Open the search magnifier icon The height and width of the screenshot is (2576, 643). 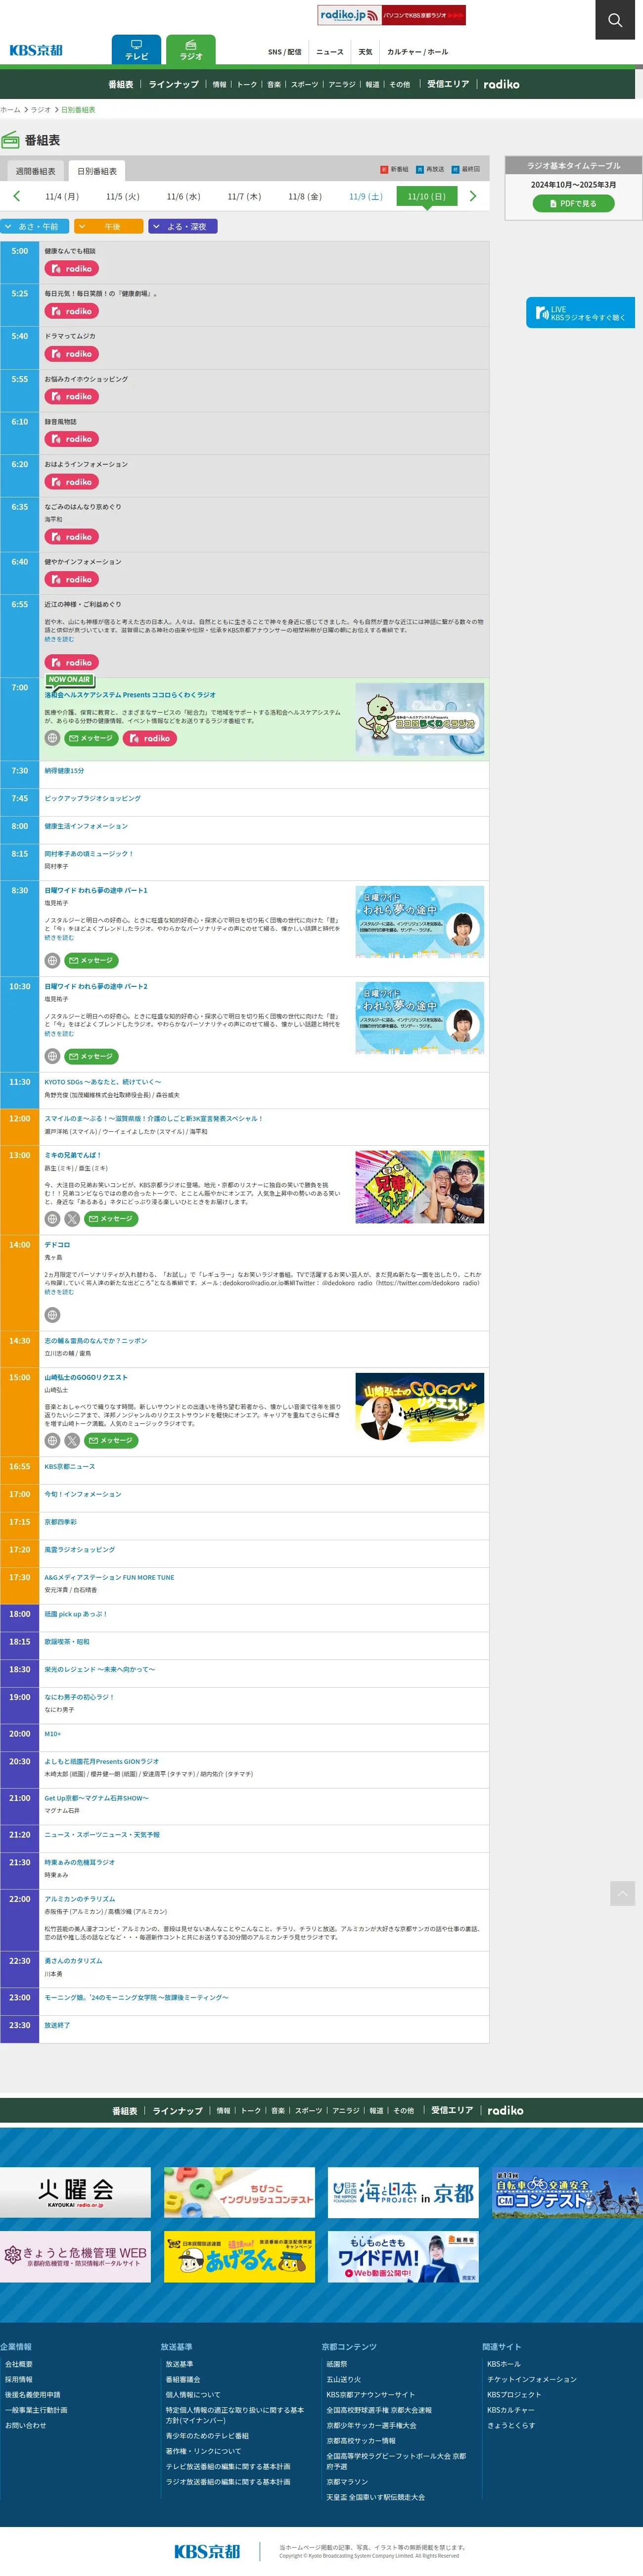tap(615, 19)
